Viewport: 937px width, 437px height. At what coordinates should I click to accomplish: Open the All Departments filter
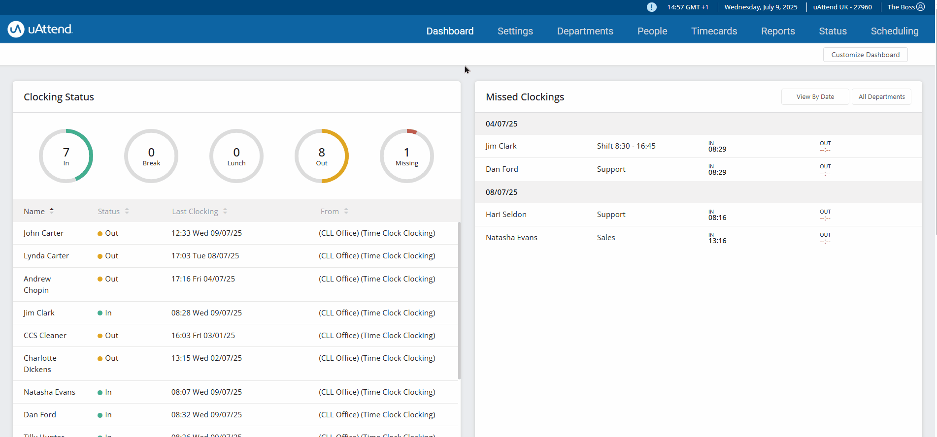tap(882, 97)
